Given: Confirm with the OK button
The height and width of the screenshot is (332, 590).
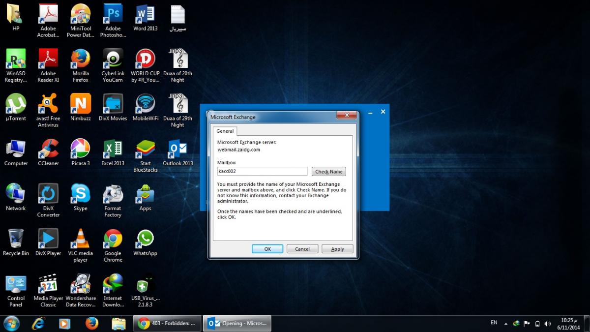Looking at the screenshot, I should [267, 249].
